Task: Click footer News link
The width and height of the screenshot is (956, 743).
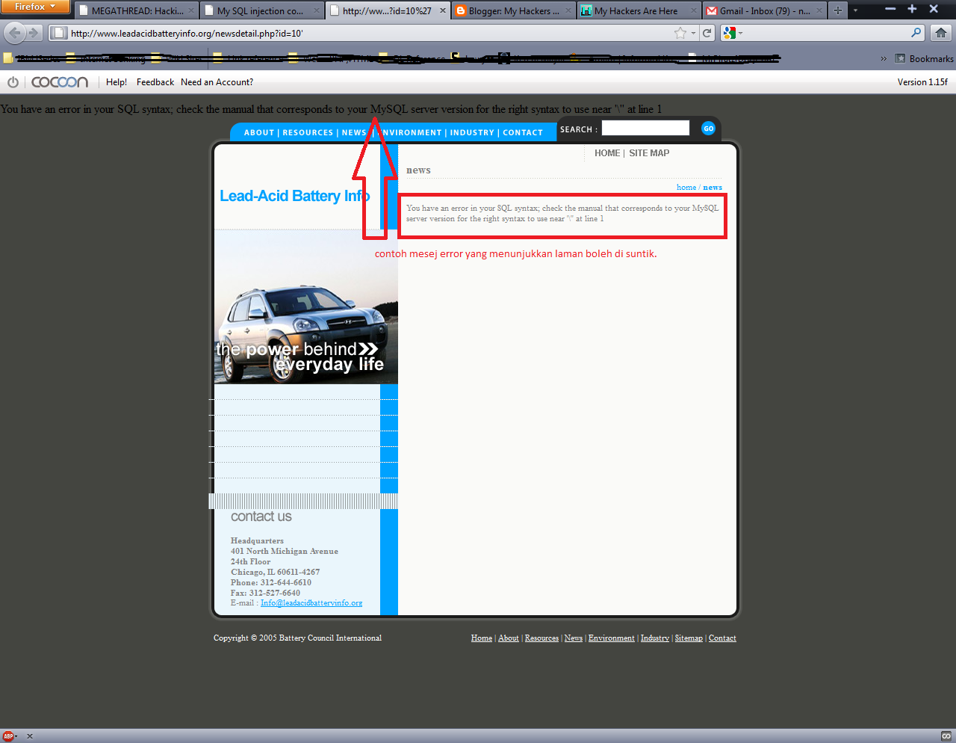Action: 574,638
